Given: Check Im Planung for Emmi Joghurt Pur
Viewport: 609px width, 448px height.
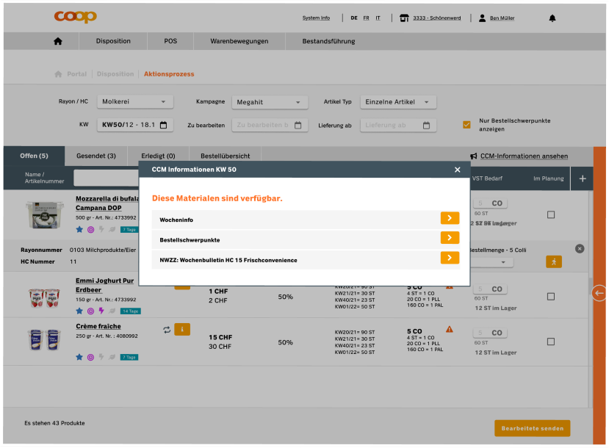Looking at the screenshot, I should [x=550, y=297].
